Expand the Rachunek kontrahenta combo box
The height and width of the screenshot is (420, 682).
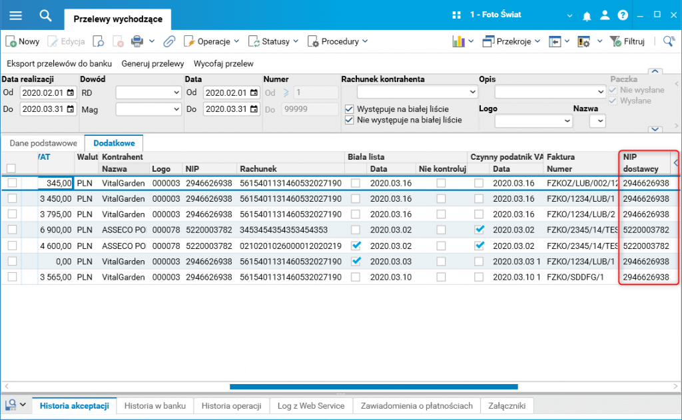coord(472,92)
